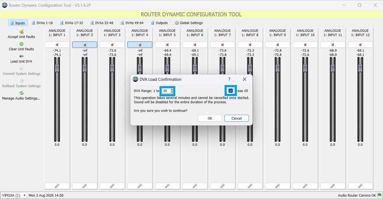Screen dimensions: 383x199
Task: Uncheck the Erase All checkbox
Action: 231,91
